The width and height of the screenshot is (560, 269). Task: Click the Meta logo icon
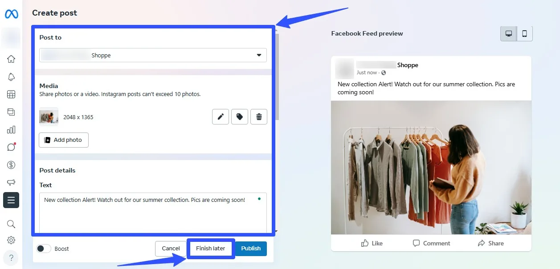point(11,14)
